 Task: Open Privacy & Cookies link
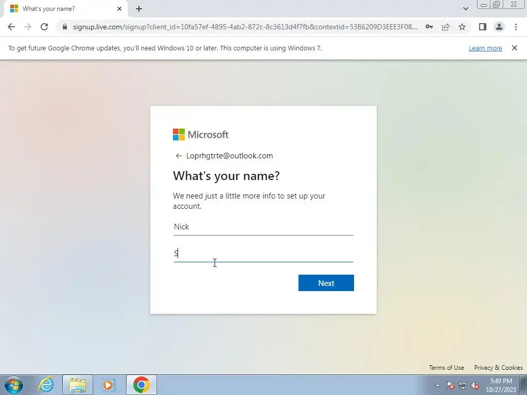tap(498, 367)
